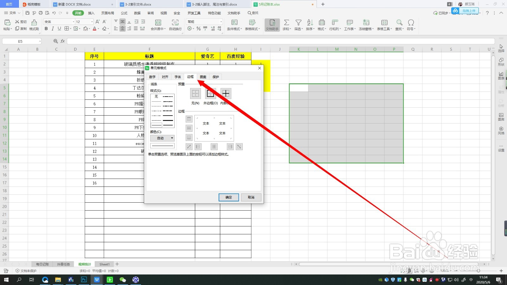Open the 条件格式 dropdown
The width and height of the screenshot is (507, 285).
pyautogui.click(x=234, y=29)
